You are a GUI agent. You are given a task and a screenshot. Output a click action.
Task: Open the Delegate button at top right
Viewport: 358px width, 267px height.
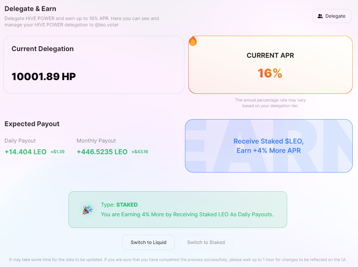332,16
